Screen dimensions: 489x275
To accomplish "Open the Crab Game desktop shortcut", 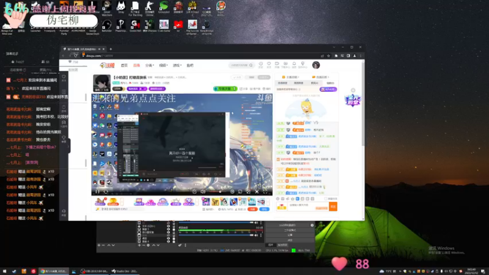I will tap(164, 26).
